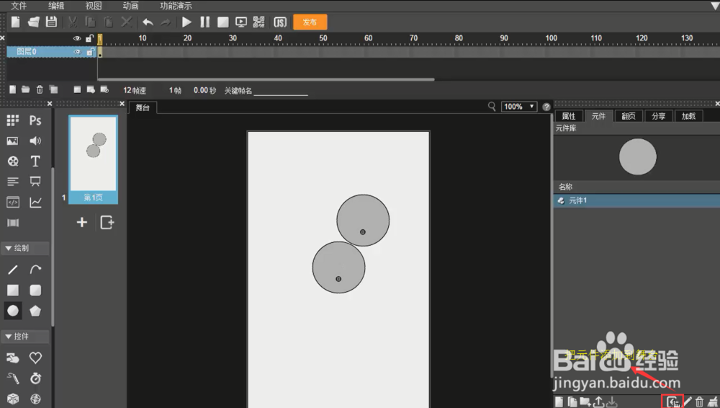Click frame 1 marker on timeline ruler
This screenshot has height=408, width=720.
pyautogui.click(x=99, y=39)
